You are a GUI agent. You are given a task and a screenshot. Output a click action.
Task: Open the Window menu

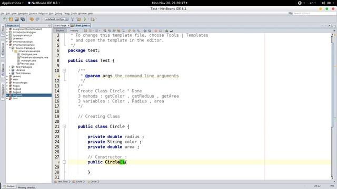(x=82, y=13)
